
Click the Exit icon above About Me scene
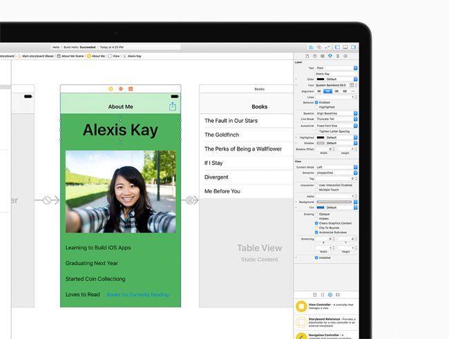coord(131,89)
